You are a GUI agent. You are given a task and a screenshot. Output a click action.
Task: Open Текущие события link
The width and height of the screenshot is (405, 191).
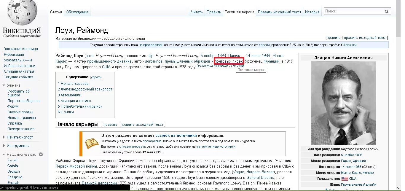pos(18,77)
